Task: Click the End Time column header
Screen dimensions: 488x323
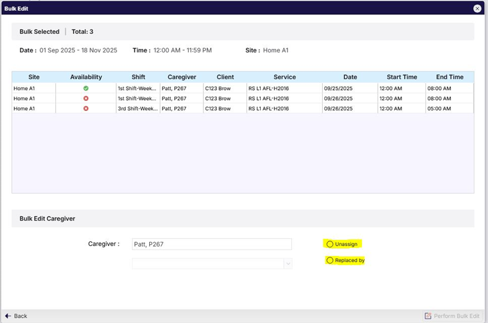Action: click(449, 77)
